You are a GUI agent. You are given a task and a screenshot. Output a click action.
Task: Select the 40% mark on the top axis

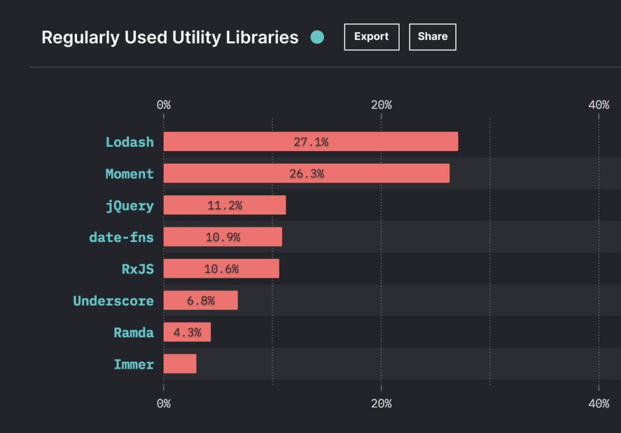click(x=599, y=104)
